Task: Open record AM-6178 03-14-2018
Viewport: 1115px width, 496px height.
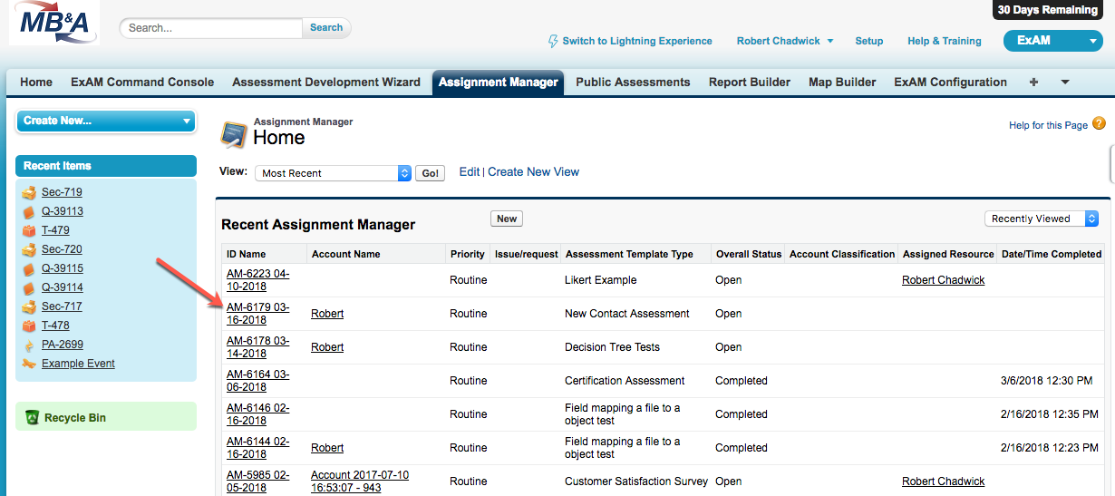Action: [258, 347]
